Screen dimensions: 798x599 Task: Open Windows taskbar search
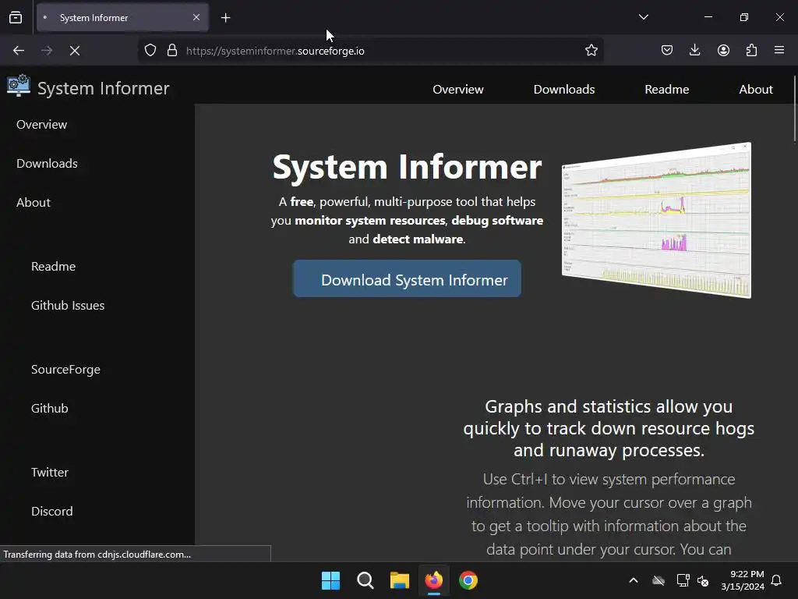pyautogui.click(x=365, y=580)
